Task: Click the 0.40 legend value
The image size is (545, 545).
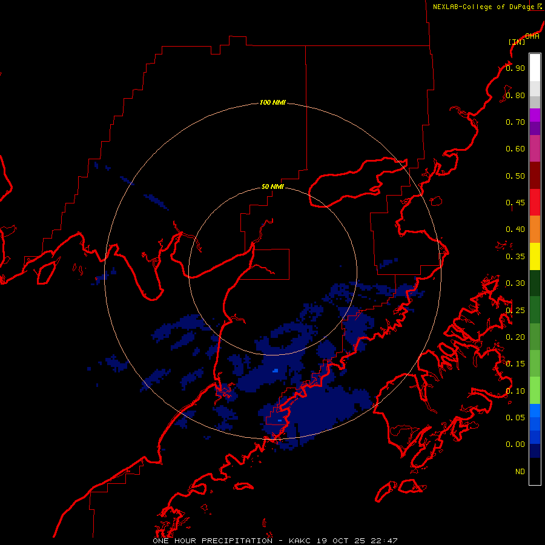Action: pyautogui.click(x=515, y=230)
